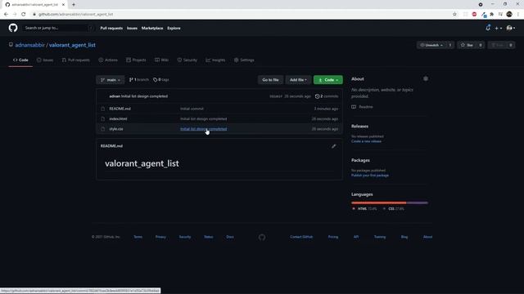Screen dimensions: 524x294
Task: Click the Search or jump to field
Action: click(x=58, y=28)
